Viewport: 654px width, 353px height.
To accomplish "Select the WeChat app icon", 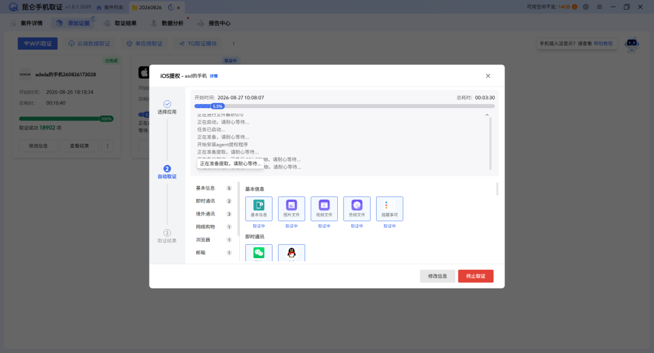I will 259,253.
